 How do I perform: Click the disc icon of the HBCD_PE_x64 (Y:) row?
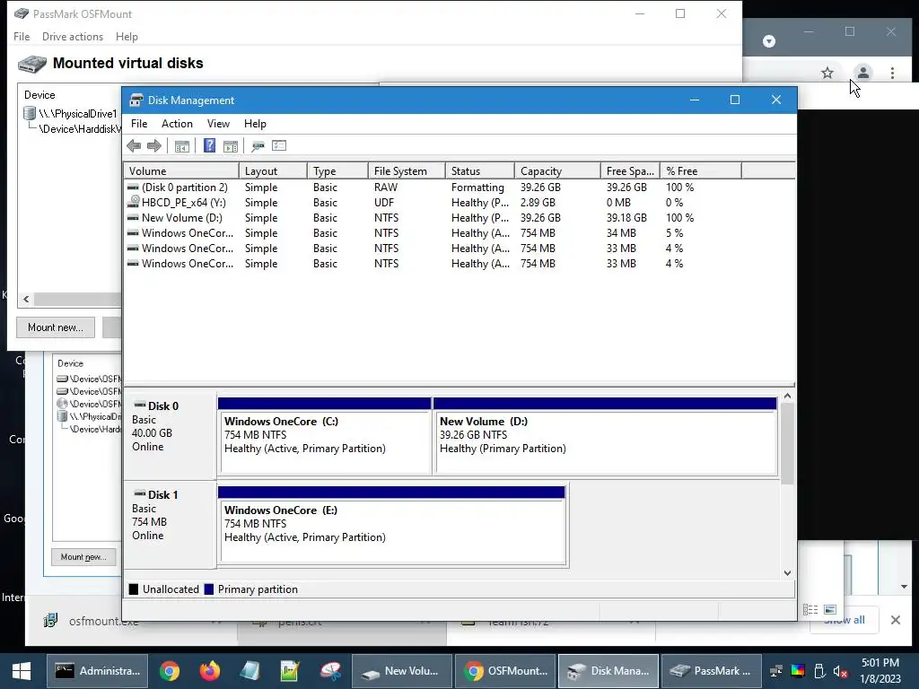[x=134, y=202]
